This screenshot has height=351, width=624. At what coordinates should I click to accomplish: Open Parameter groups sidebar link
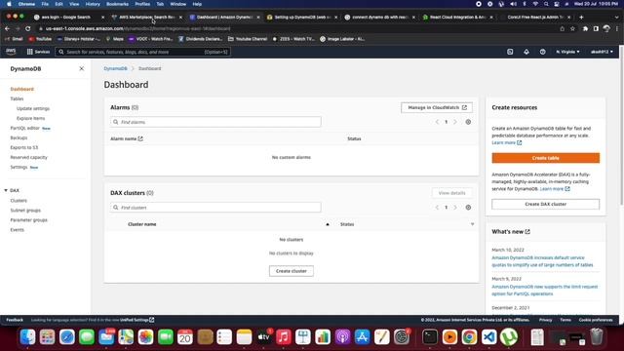[28, 220]
